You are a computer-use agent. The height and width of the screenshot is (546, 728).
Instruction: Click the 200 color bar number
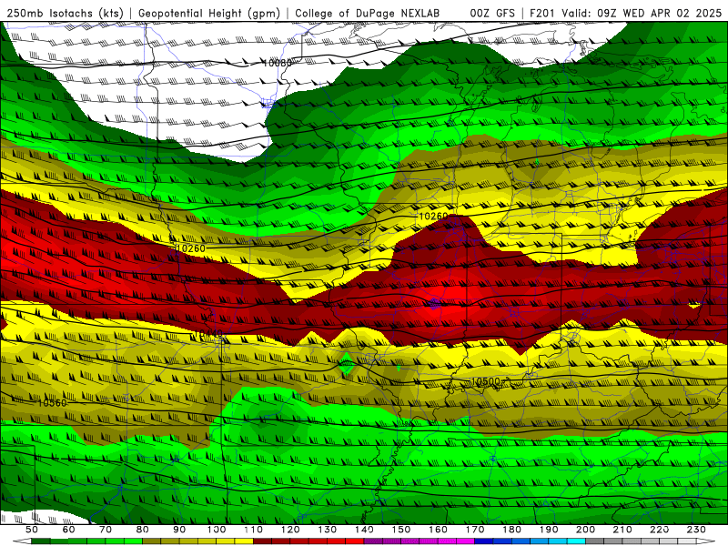point(586,530)
